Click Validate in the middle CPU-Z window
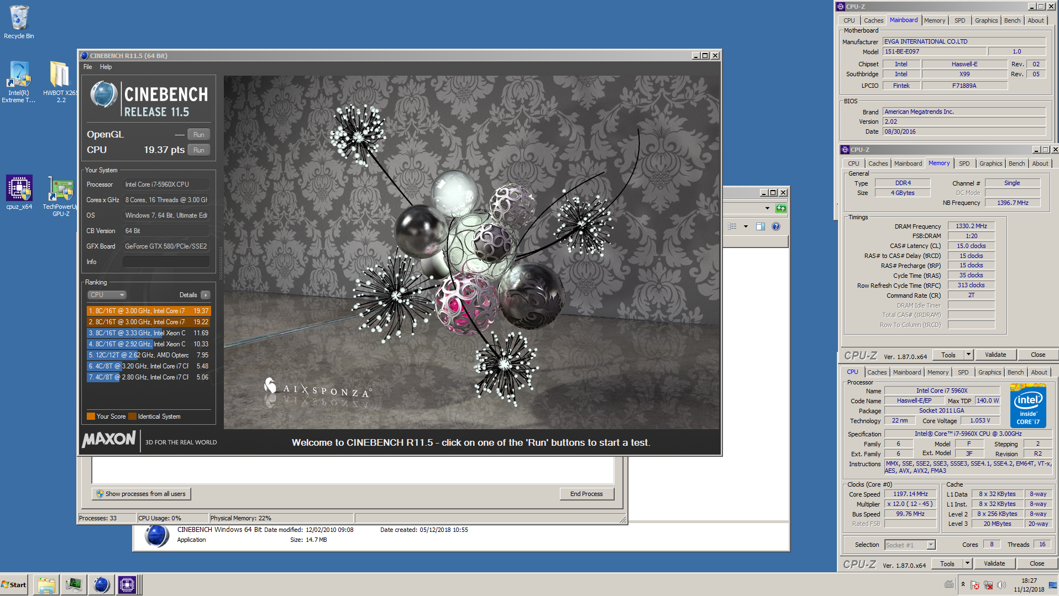Viewport: 1059px width, 596px height. 995,355
